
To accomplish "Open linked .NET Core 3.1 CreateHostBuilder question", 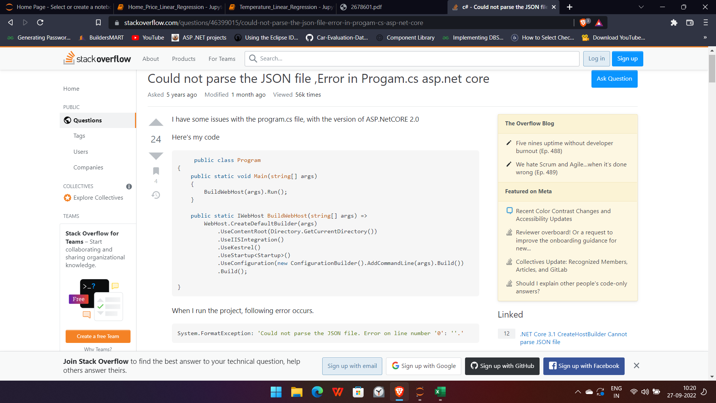I will click(573, 338).
